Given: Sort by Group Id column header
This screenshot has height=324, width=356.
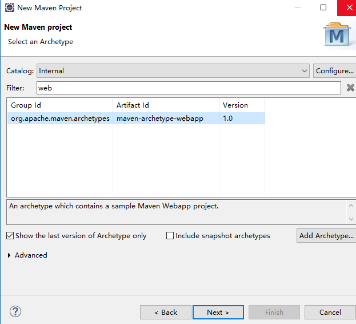Looking at the screenshot, I should (x=60, y=105).
